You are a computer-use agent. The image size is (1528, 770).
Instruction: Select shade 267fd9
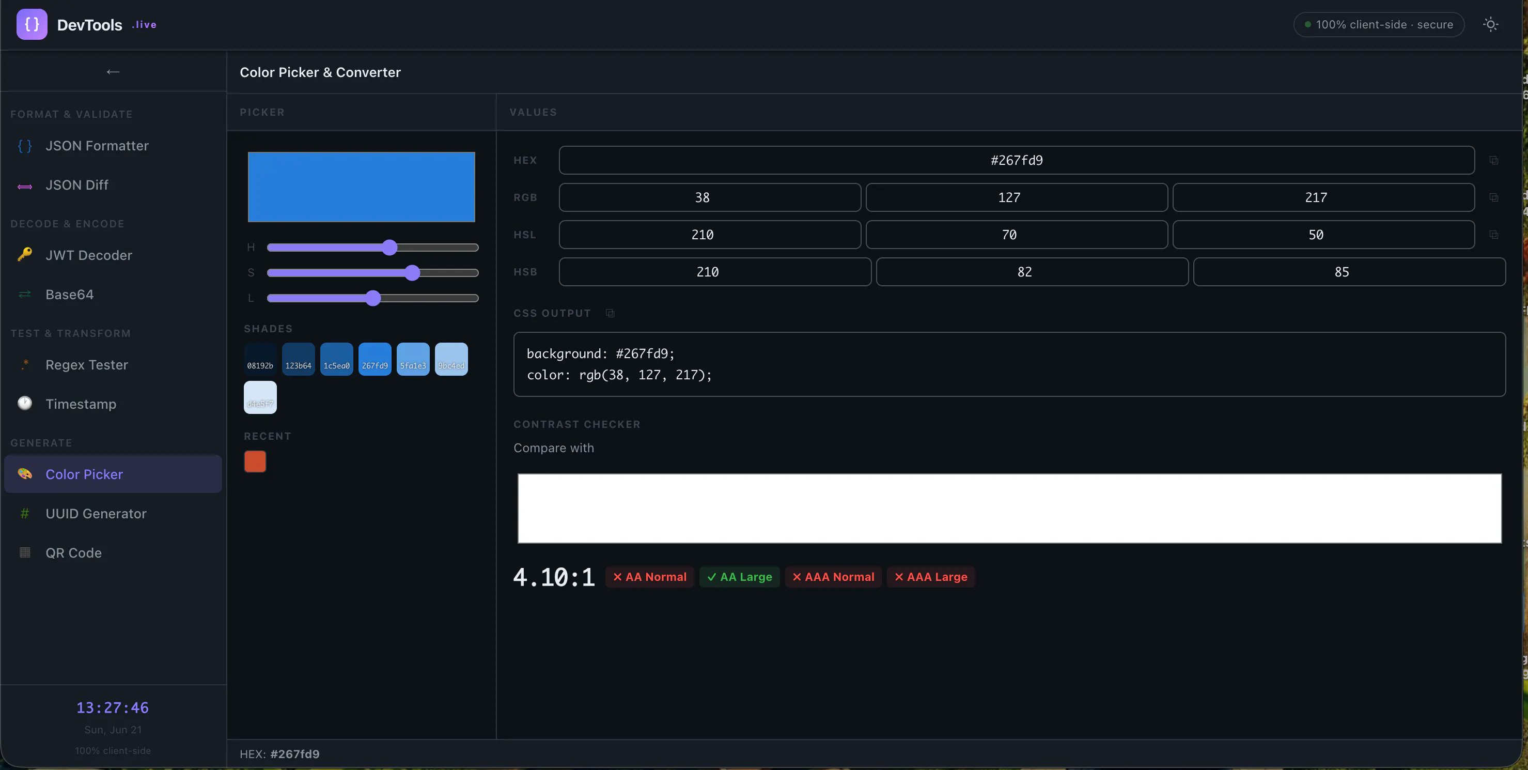tap(375, 359)
